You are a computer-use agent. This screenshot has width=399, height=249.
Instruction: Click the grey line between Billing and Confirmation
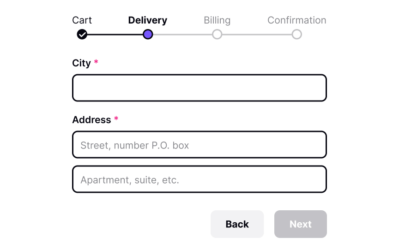(257, 34)
